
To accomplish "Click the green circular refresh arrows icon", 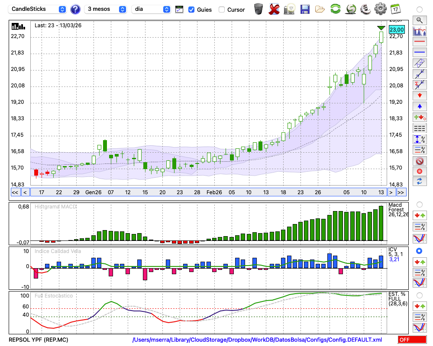I will click(x=335, y=9).
